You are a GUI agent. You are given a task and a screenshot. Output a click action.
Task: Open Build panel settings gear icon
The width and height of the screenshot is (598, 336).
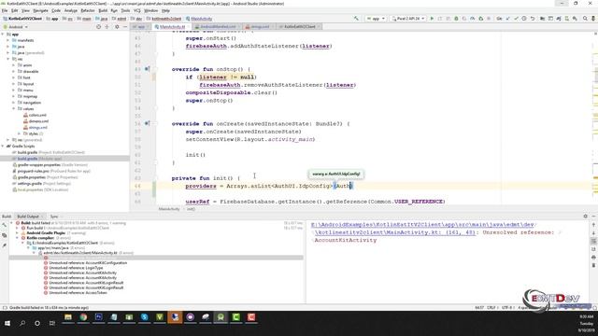click(x=586, y=216)
